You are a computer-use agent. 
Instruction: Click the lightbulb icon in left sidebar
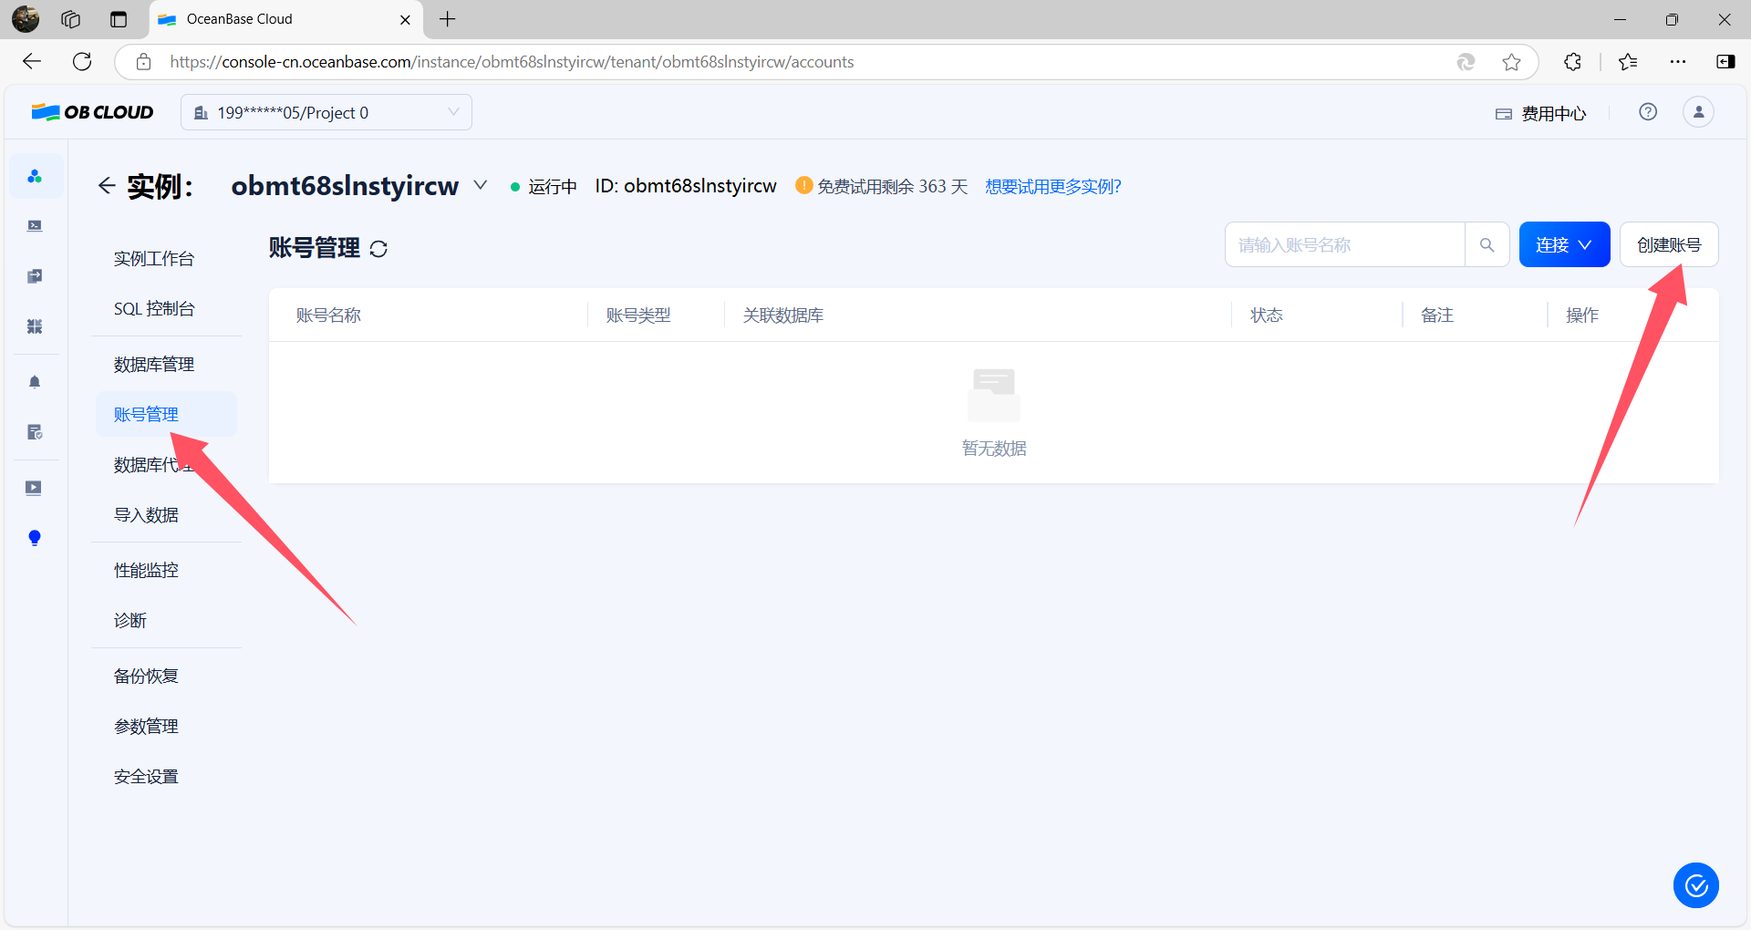(x=35, y=538)
